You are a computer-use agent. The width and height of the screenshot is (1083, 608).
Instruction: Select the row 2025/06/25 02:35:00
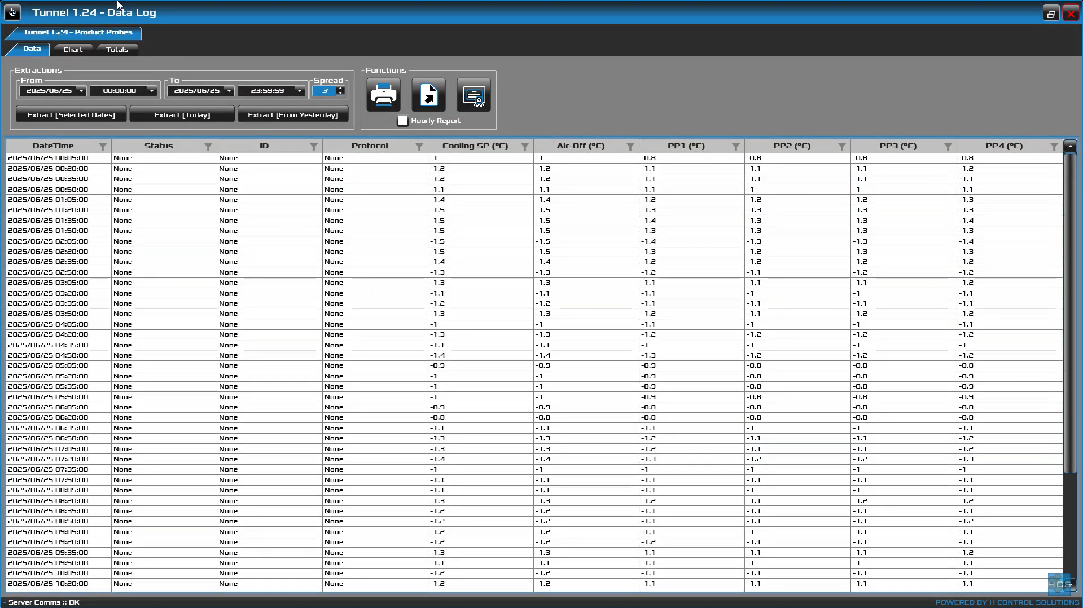(x=534, y=262)
